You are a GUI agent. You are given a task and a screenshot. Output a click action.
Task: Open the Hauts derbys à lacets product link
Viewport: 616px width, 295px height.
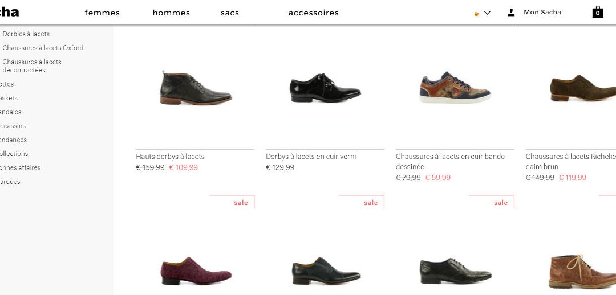(x=170, y=157)
